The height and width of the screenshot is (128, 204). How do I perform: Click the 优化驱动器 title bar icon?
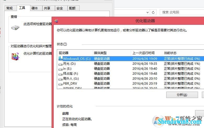click(x=56, y=21)
